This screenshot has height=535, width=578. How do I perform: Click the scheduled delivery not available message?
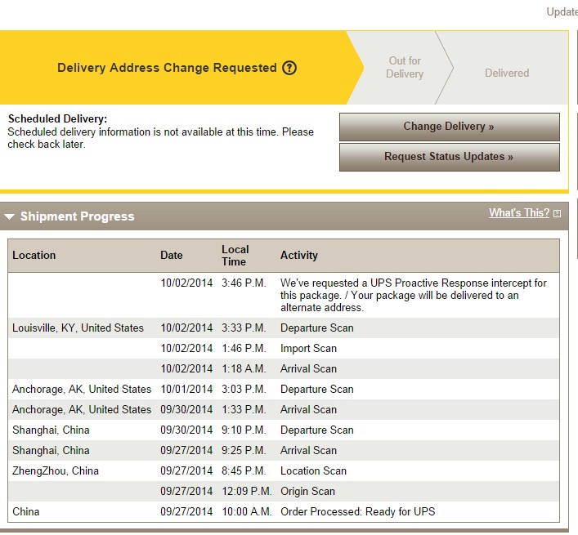point(161,138)
